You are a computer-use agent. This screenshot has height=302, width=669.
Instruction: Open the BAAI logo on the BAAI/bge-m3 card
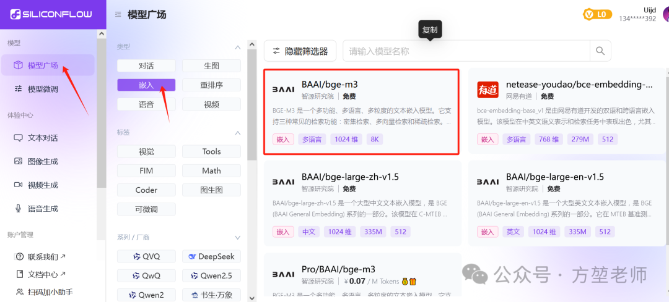click(283, 90)
